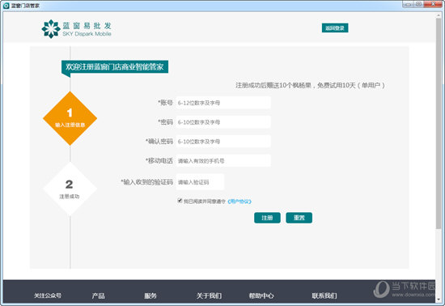Focus the 账号 input field
The height and width of the screenshot is (306, 445).
(223, 103)
